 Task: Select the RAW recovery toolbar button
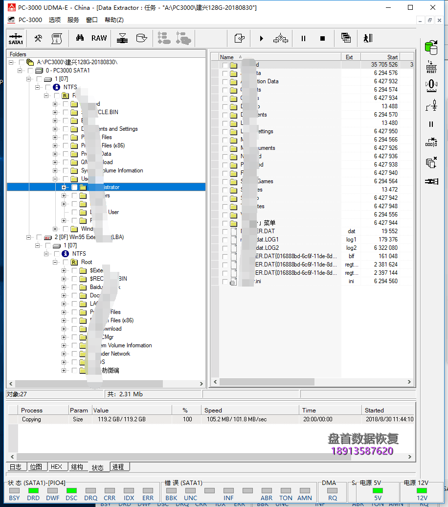pyautogui.click(x=99, y=38)
